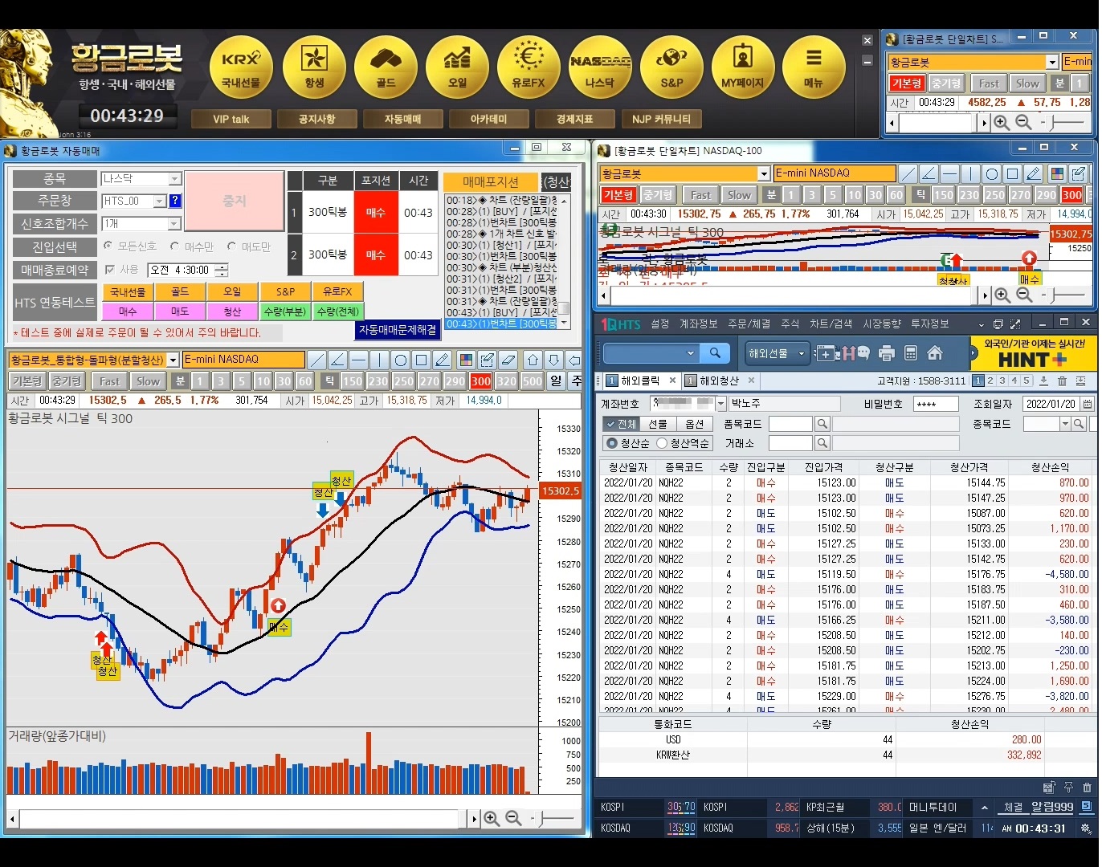Select 매수만 radio button
Viewport: 1102px width, 867px height.
pos(174,246)
